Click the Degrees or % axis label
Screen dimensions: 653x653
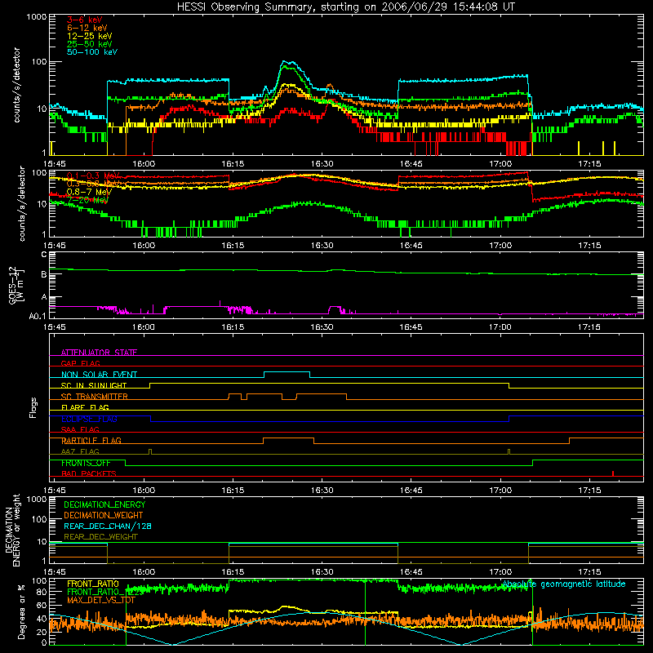coord(21,611)
